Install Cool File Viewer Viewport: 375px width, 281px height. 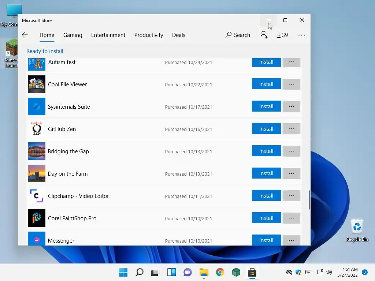click(267, 84)
